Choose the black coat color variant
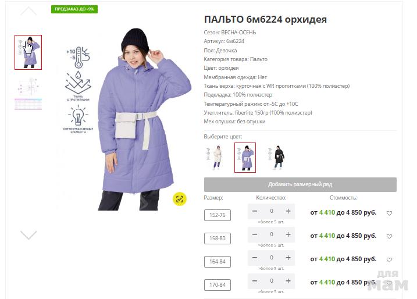 pyautogui.click(x=277, y=158)
